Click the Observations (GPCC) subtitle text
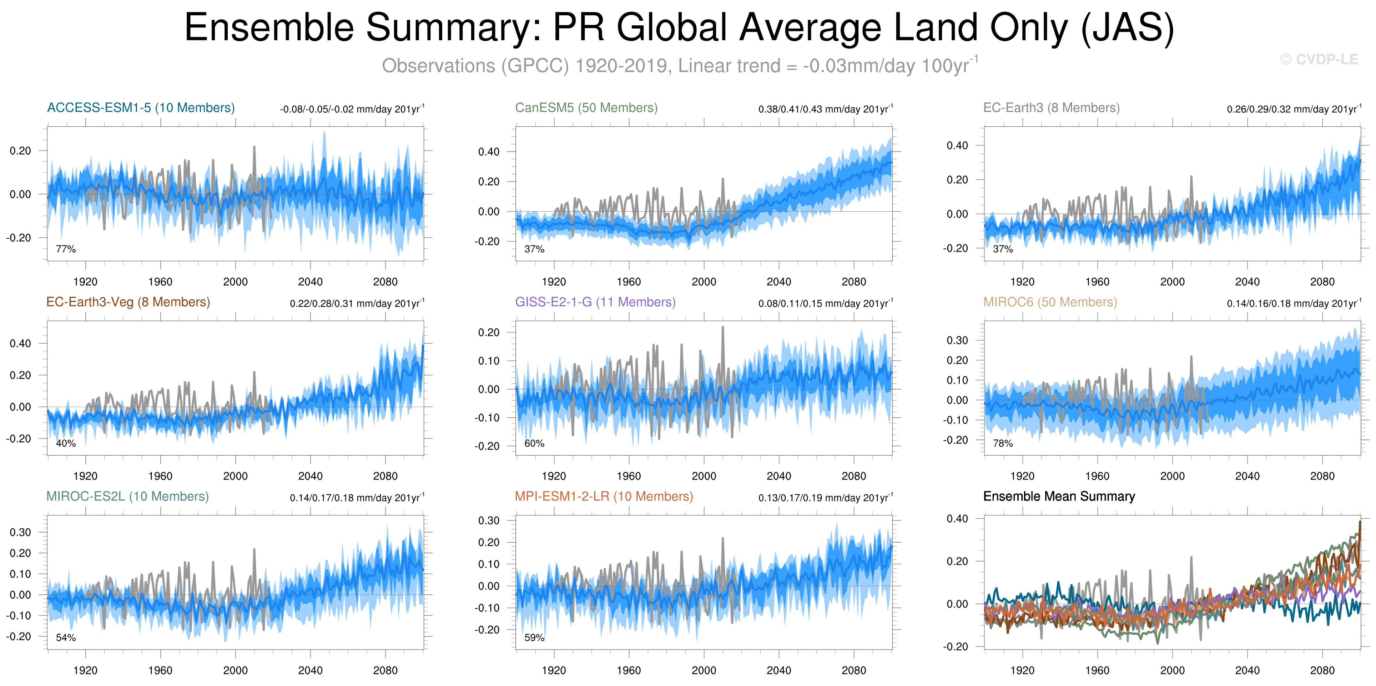 click(680, 66)
